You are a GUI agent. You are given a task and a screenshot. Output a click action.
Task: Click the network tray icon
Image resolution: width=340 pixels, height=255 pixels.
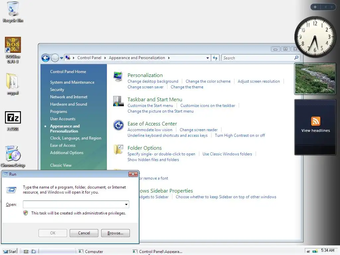315,252
